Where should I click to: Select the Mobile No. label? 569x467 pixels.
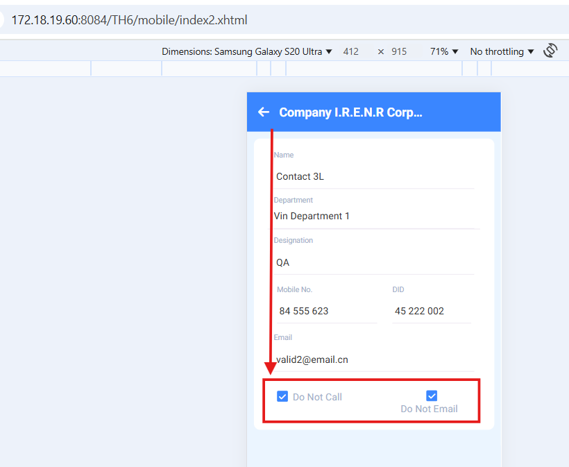tap(294, 289)
